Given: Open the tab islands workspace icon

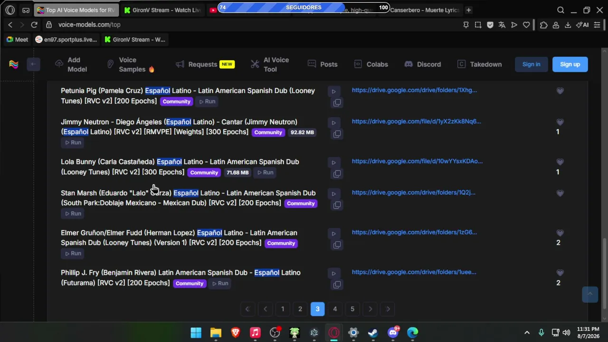Looking at the screenshot, I should click(26, 10).
